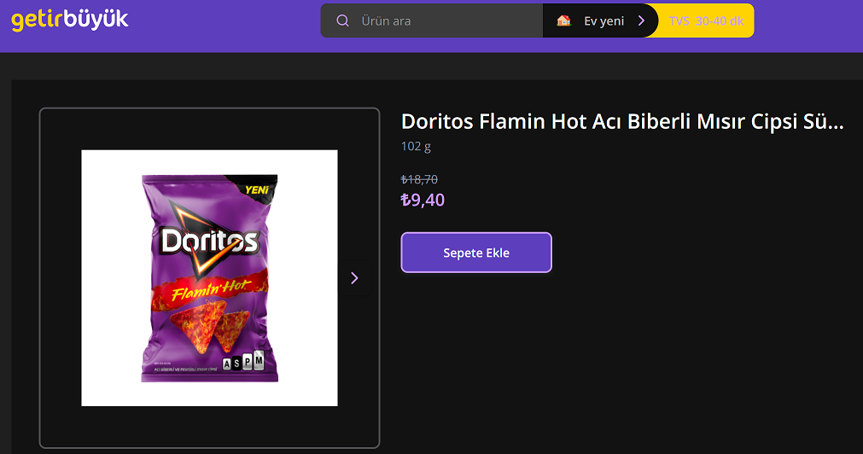Add the product with Sepete Ekle
Image resolution: width=863 pixels, height=454 pixels.
pos(476,253)
